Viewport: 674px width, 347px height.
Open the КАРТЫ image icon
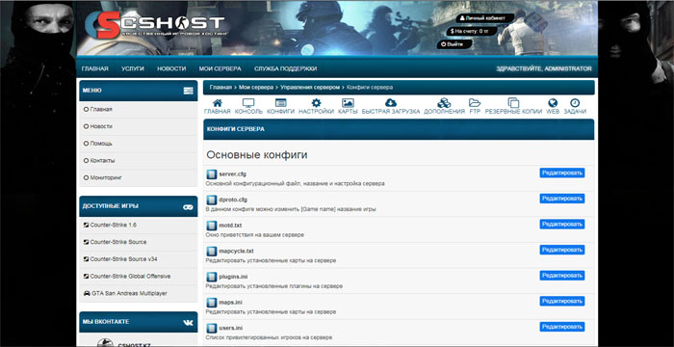point(348,103)
